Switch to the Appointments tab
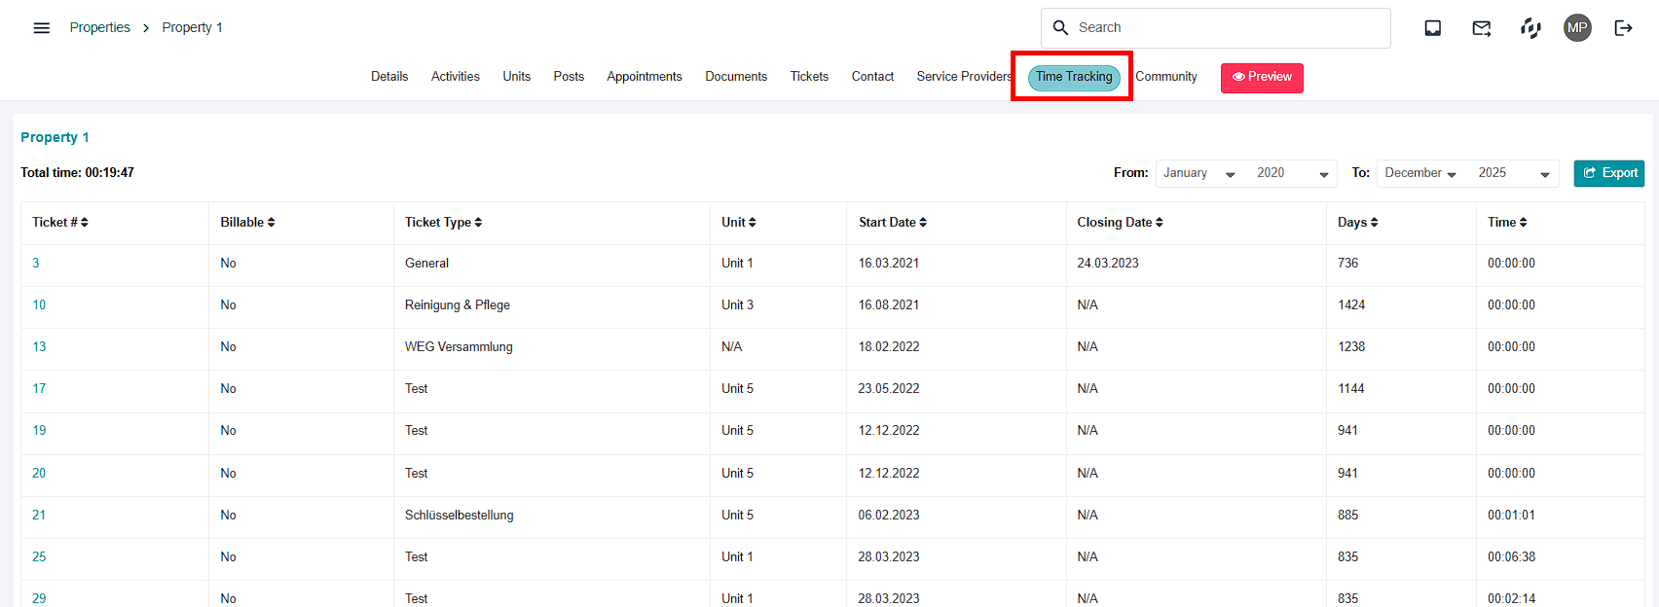The image size is (1659, 607). click(x=645, y=77)
